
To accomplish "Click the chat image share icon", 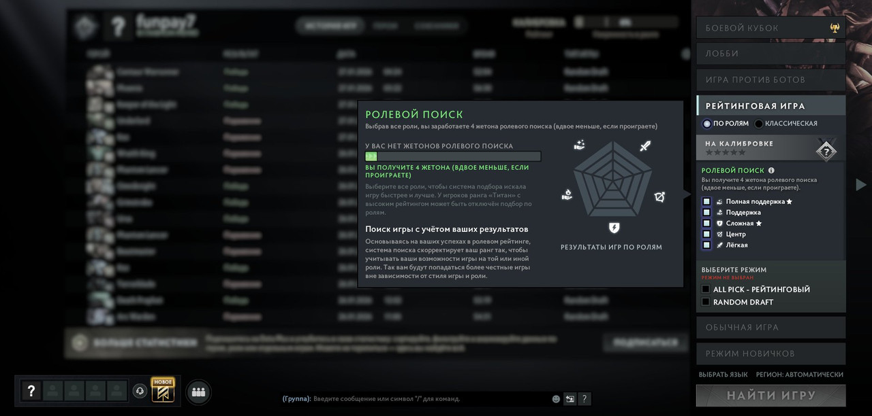I will (570, 399).
